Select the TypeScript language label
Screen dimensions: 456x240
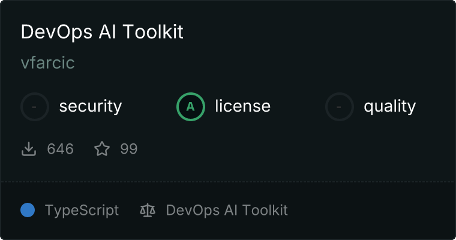click(82, 211)
